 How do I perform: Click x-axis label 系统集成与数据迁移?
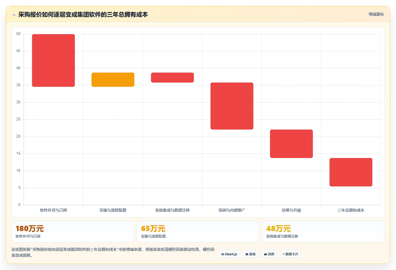click(172, 210)
